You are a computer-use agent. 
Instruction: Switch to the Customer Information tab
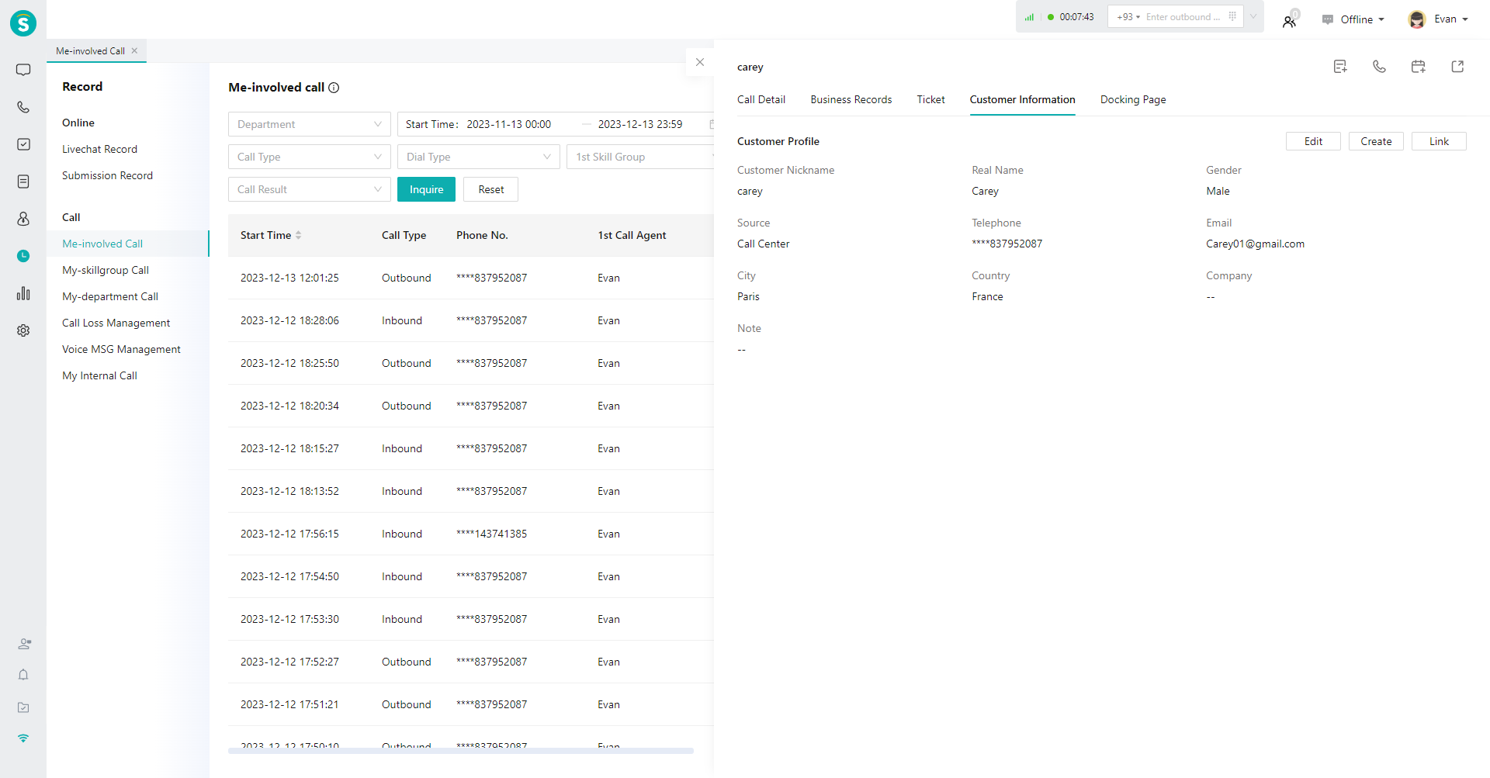click(x=1022, y=99)
